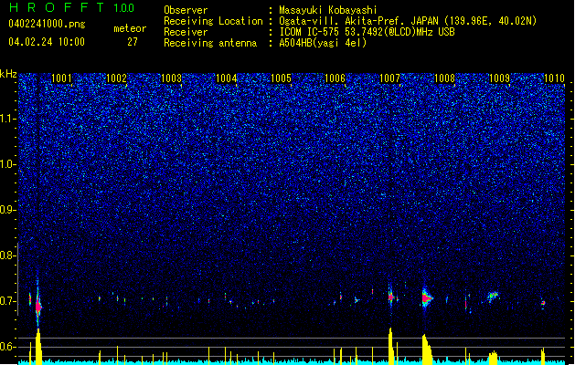Click the 1004 time marker
Viewport: 575px width, 365px height.
[227, 78]
